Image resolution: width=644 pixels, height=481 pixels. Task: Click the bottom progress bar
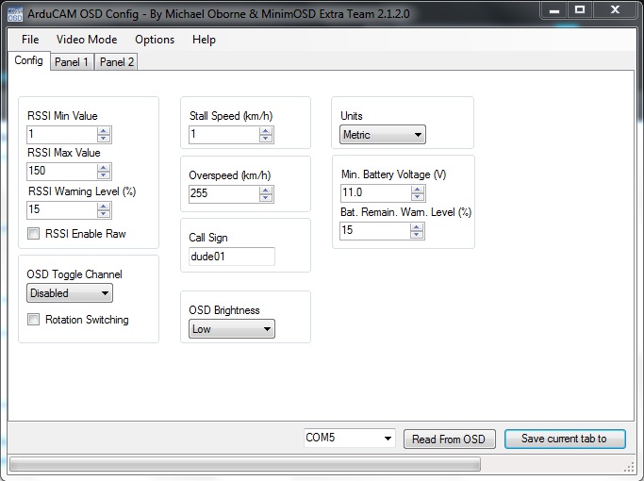[245, 465]
